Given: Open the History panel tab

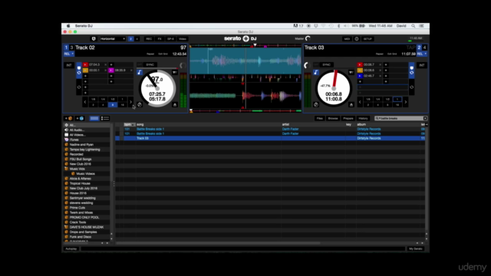Looking at the screenshot, I should pyautogui.click(x=363, y=118).
